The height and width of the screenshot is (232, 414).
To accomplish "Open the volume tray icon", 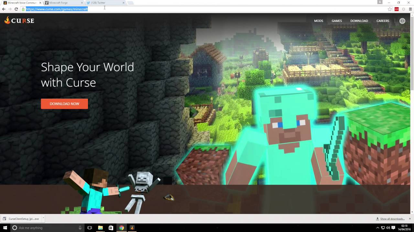I will (388, 228).
